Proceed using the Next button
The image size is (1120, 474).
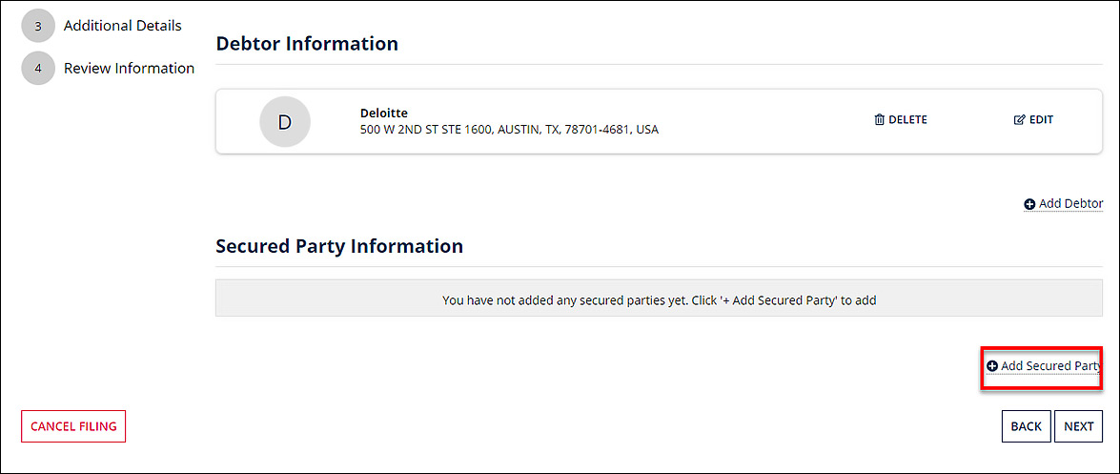coord(1078,426)
